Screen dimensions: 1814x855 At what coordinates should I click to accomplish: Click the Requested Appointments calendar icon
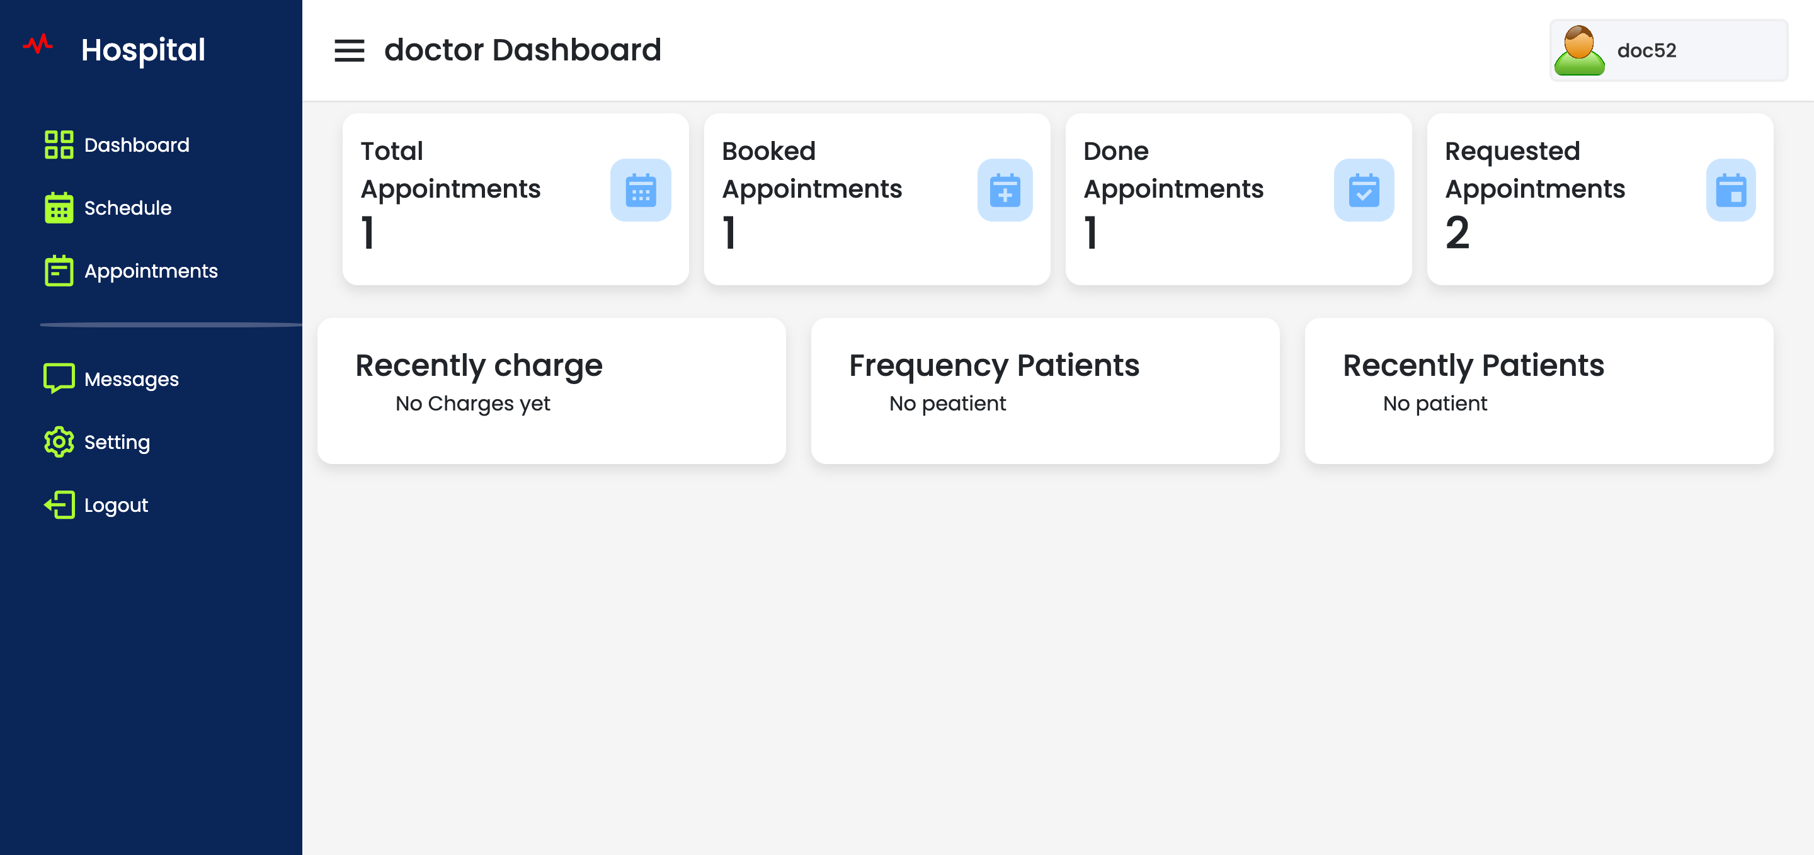(1730, 190)
